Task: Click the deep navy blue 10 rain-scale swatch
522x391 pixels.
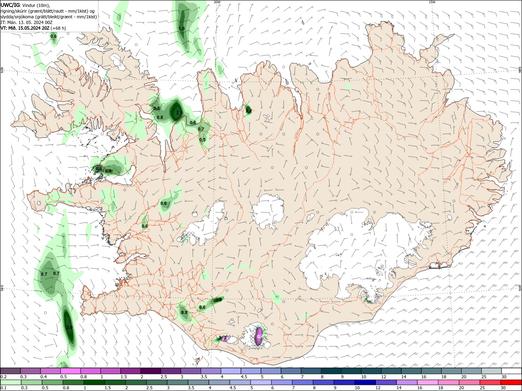Action: tap(365, 382)
